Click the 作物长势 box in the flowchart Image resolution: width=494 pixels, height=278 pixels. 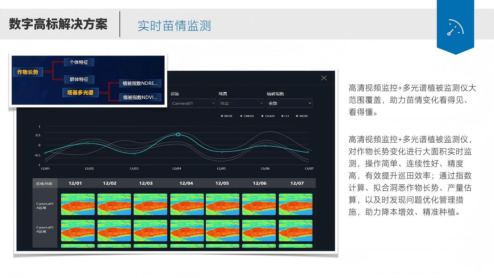click(28, 72)
